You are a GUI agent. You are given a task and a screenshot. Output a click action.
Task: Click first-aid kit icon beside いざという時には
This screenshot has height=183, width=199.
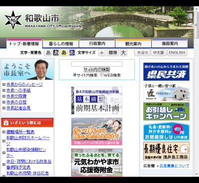point(6,123)
